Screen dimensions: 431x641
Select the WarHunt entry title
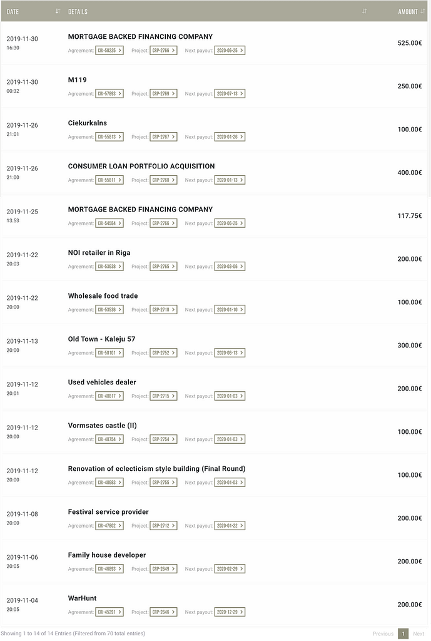click(x=82, y=598)
